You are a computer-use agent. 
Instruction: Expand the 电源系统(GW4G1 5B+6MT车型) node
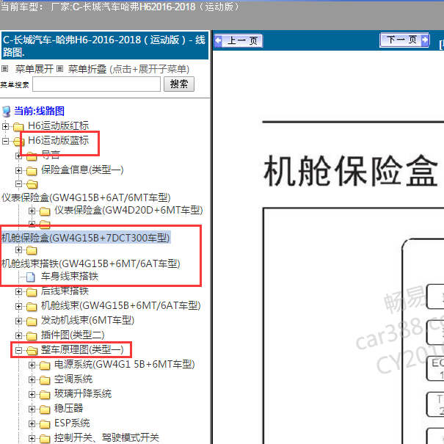32,365
